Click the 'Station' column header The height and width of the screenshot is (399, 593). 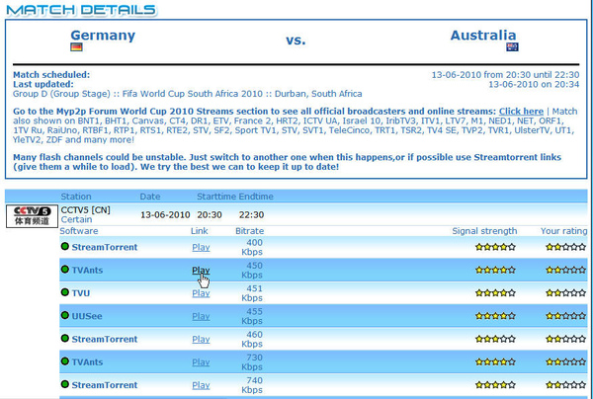tap(76, 197)
